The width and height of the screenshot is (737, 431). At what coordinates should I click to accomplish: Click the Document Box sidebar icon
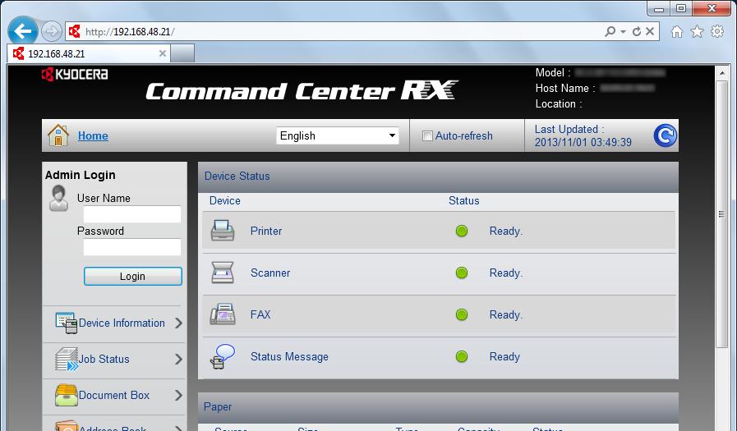67,396
